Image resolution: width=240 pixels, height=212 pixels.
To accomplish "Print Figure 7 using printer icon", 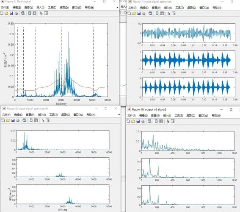I will coord(144,14).
